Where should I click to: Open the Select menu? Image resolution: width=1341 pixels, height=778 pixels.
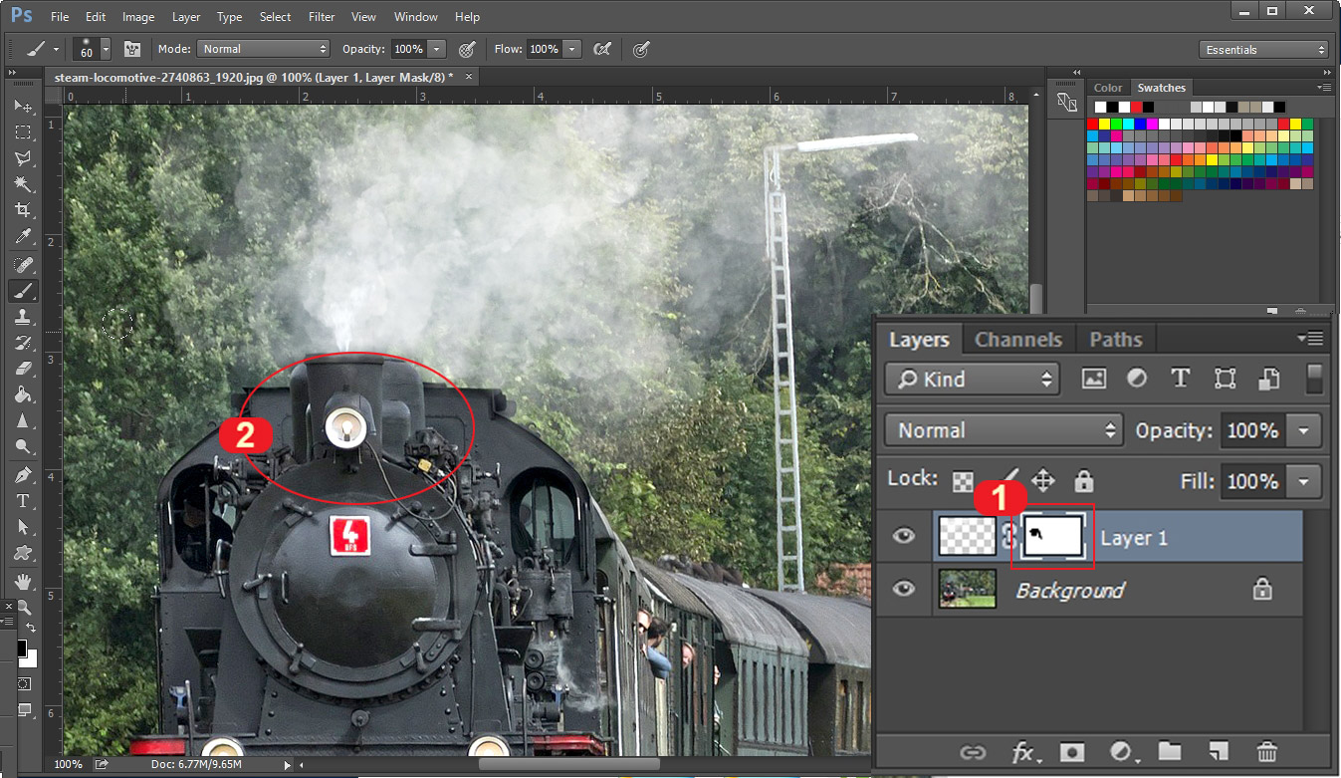[x=275, y=17]
